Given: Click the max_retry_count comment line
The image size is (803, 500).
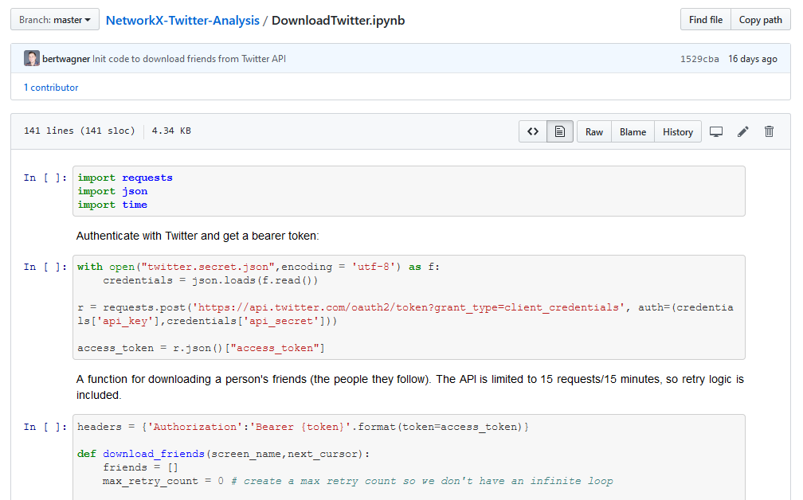Looking at the screenshot, I should tap(358, 481).
